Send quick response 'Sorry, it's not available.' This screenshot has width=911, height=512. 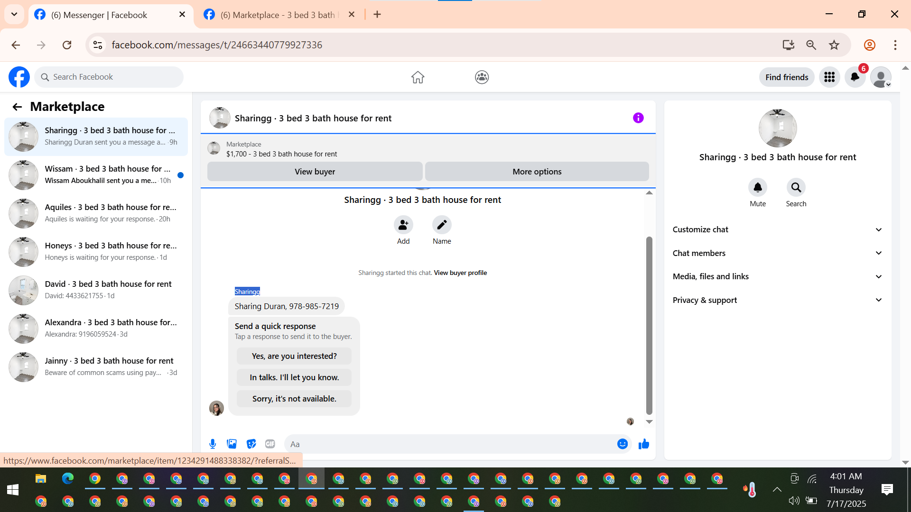pyautogui.click(x=294, y=399)
